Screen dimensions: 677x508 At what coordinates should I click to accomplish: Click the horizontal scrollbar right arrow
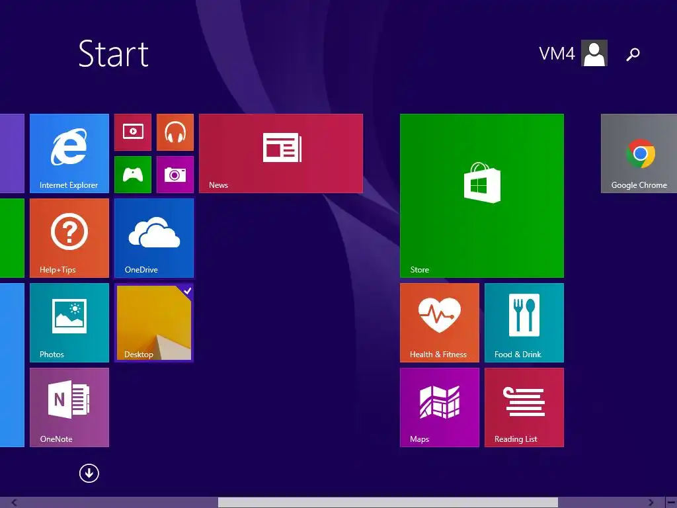(651, 503)
